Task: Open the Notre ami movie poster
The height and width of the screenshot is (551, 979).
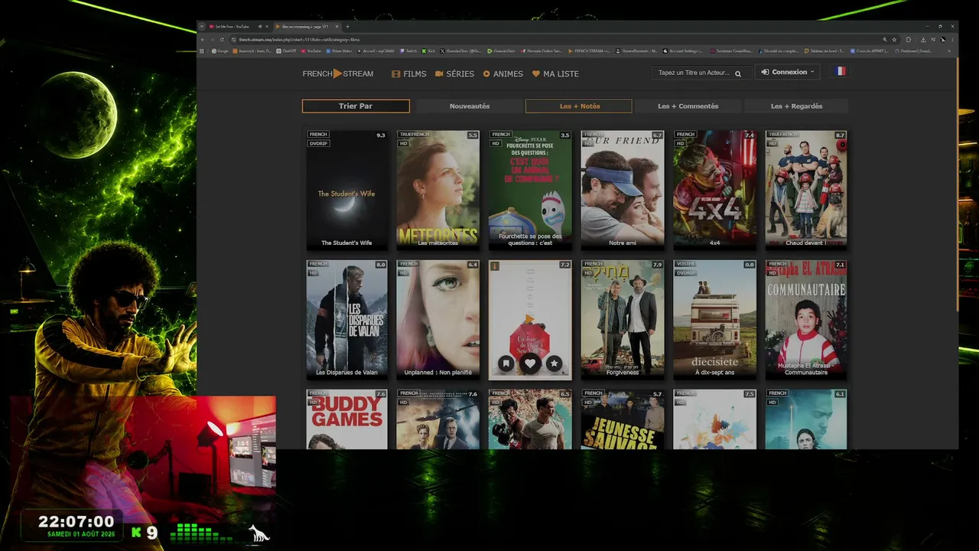Action: click(622, 190)
